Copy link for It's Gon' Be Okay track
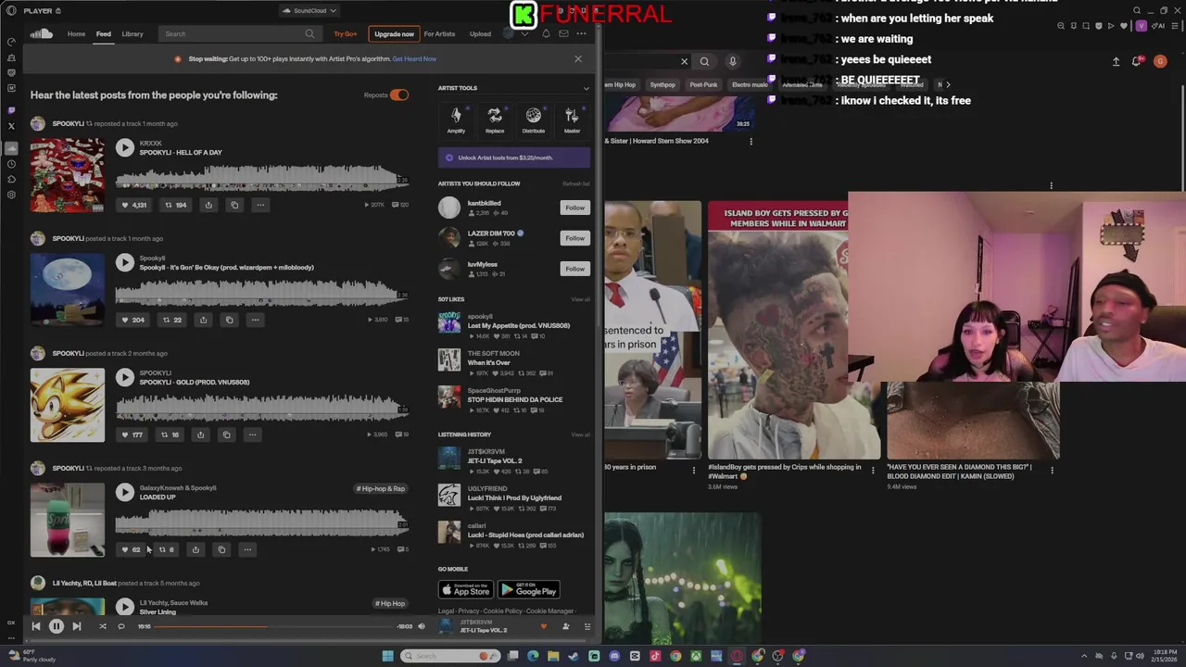Viewport: 1186px width, 667px height. coord(229,320)
